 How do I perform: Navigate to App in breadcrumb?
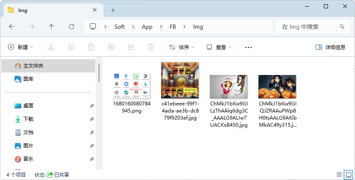[147, 27]
